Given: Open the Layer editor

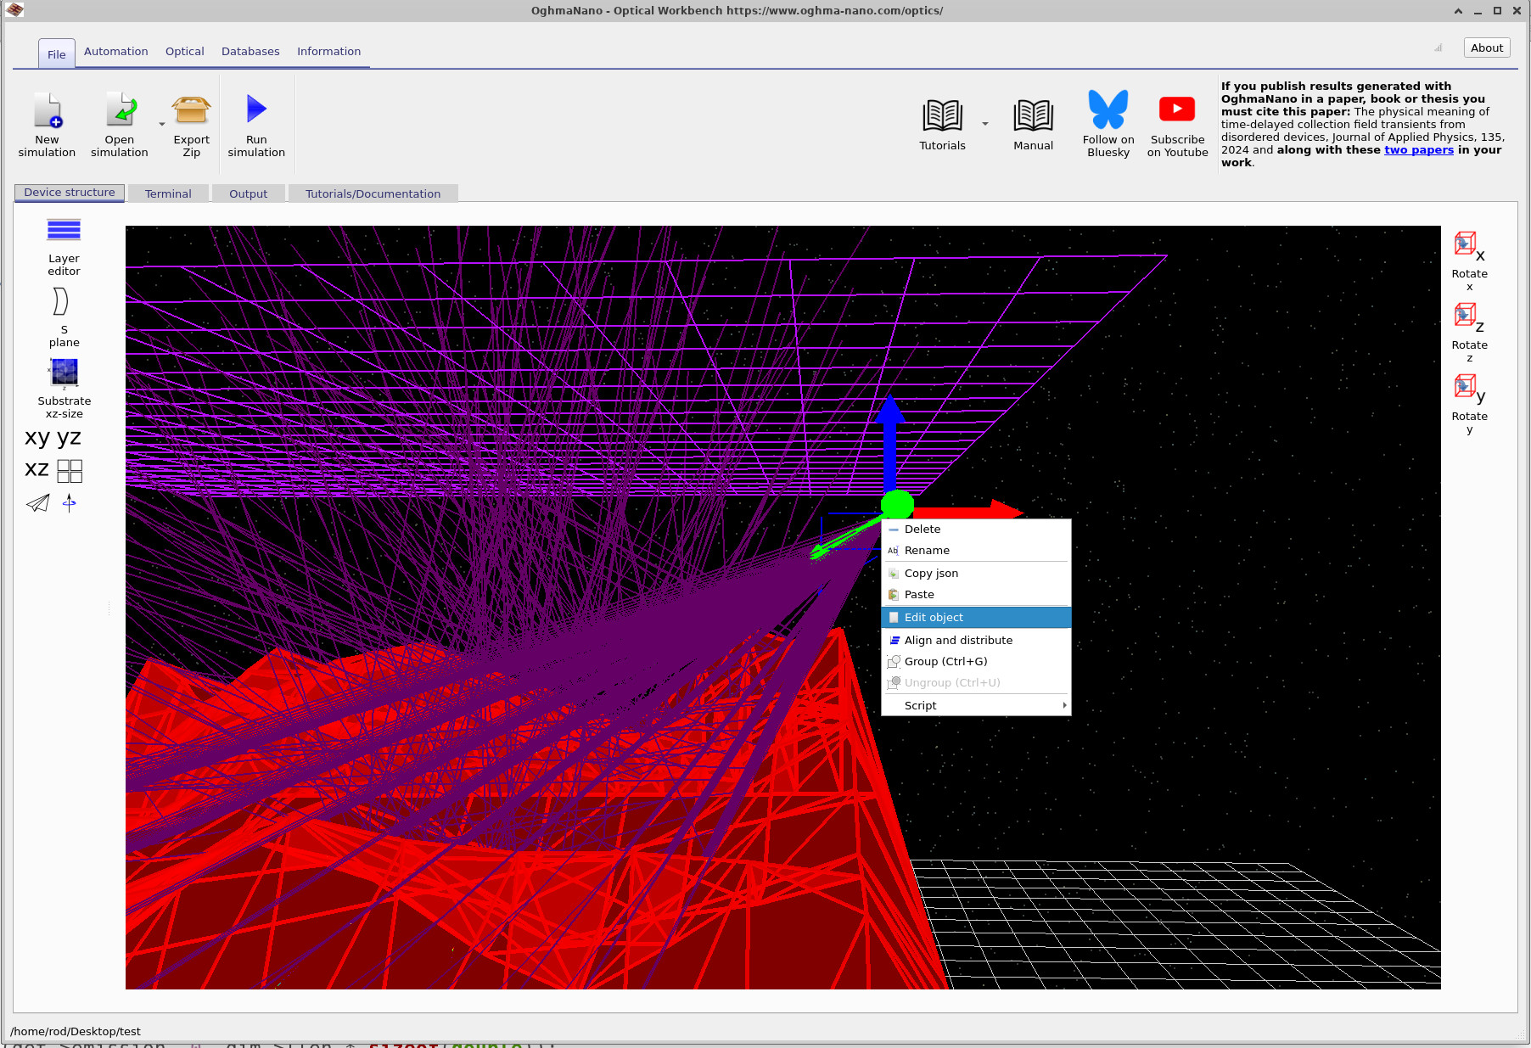Looking at the screenshot, I should pos(63,241).
